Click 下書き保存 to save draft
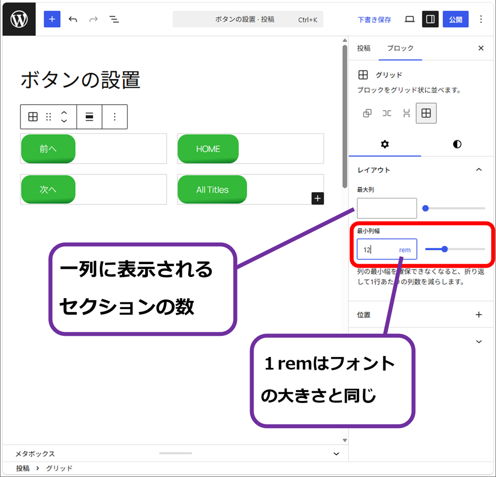 [x=374, y=20]
